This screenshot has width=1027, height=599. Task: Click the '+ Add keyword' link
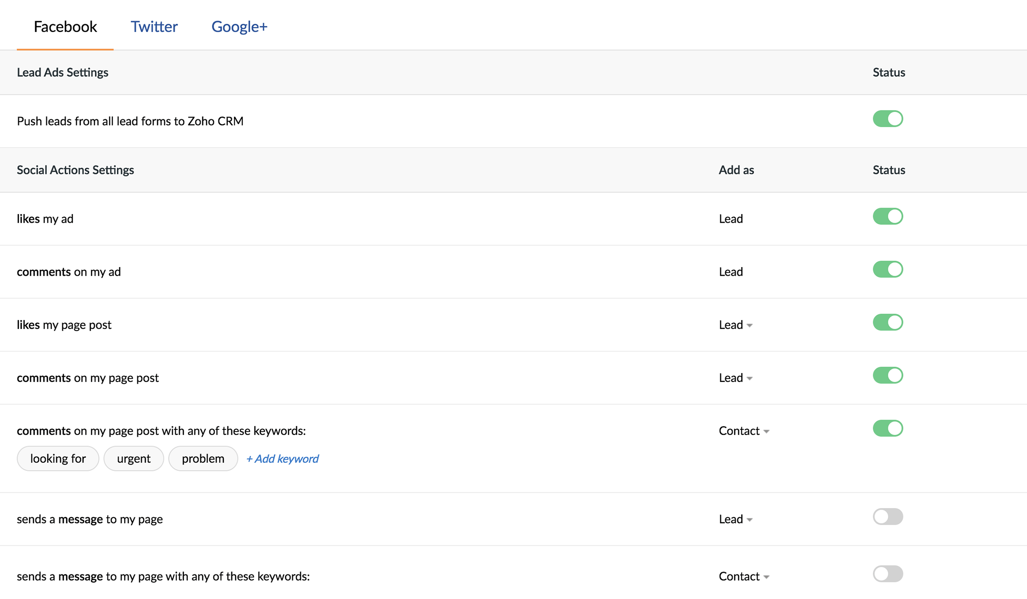click(282, 459)
